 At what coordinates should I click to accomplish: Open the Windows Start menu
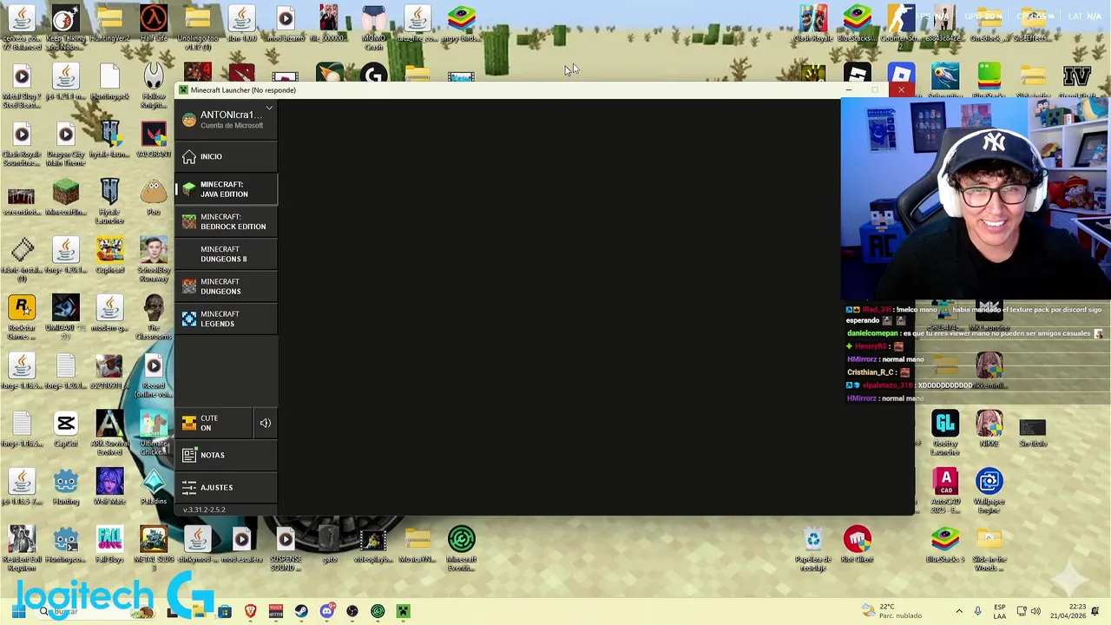click(x=18, y=611)
